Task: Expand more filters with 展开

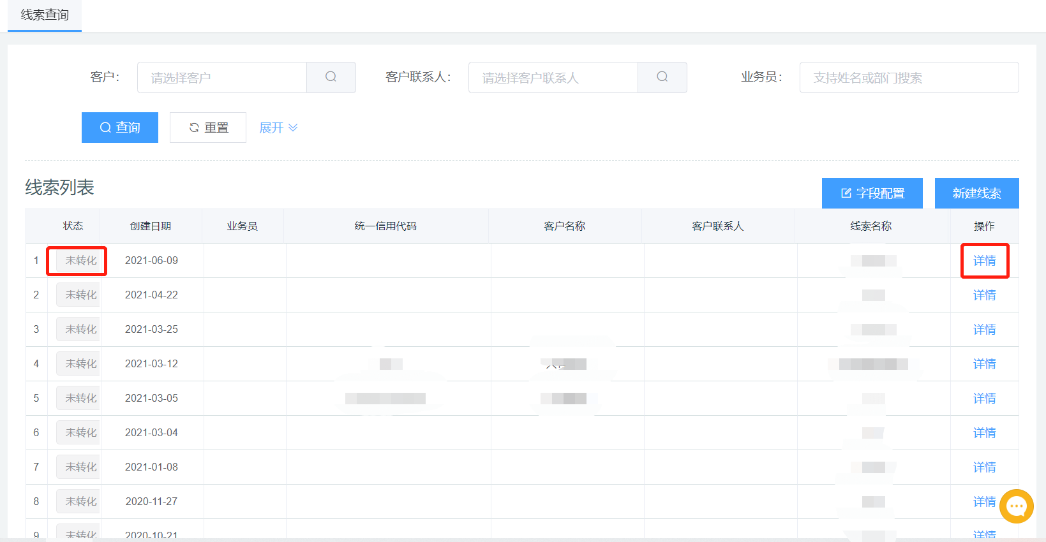Action: click(278, 128)
